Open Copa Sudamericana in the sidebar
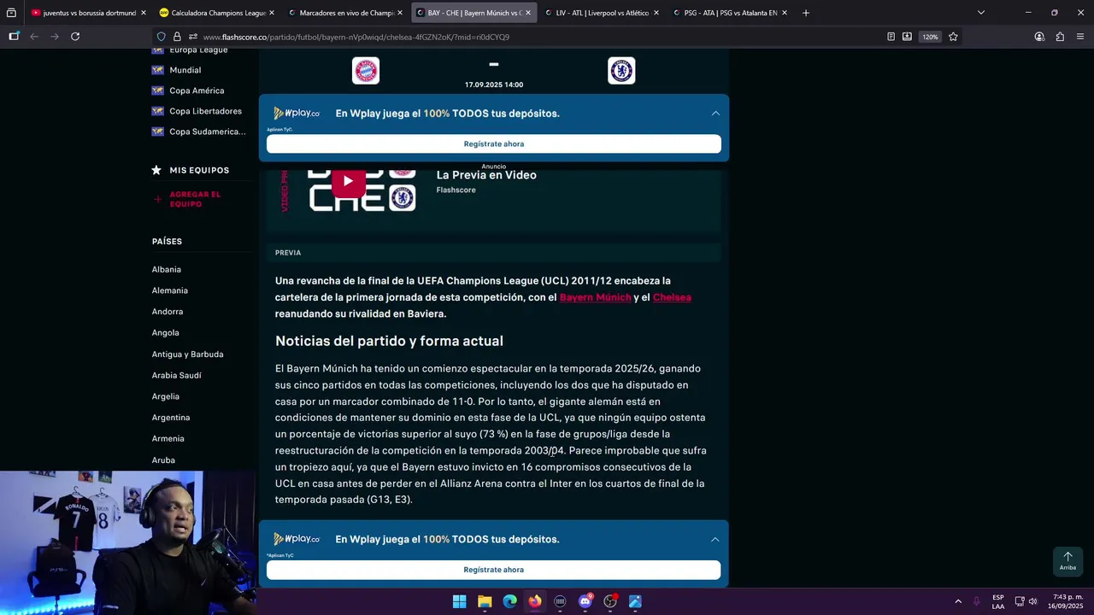 (208, 132)
